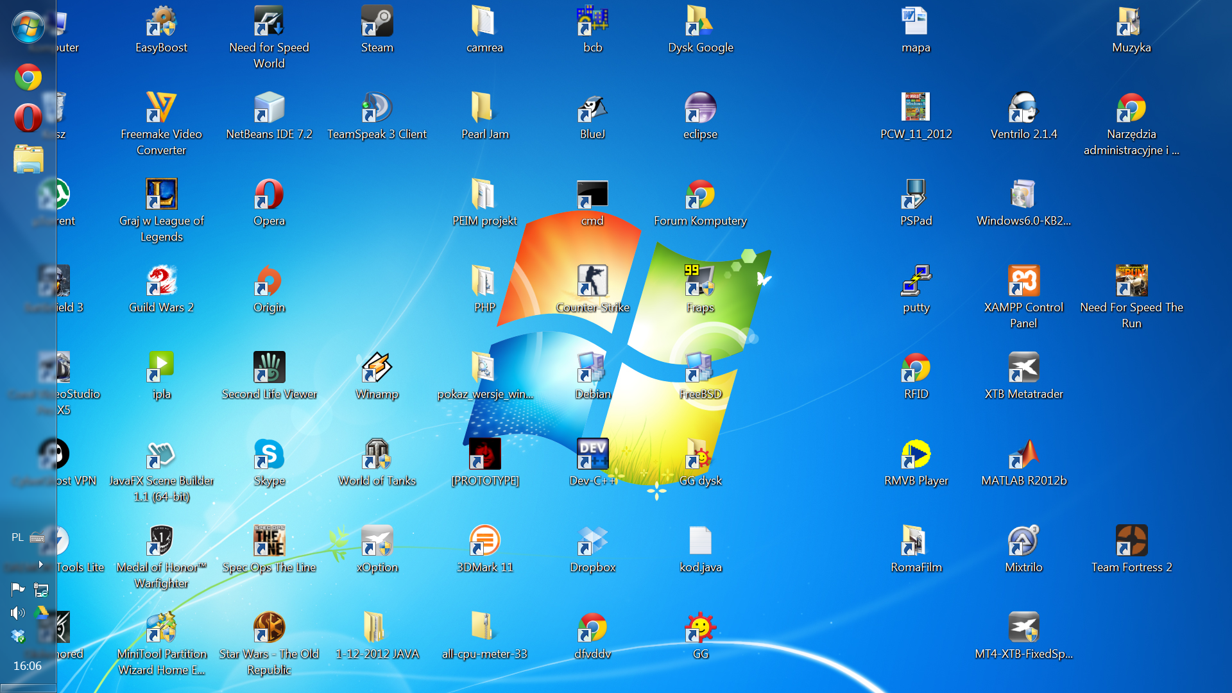
Task: Select the JavaFX Scene Builder shortcut
Action: click(161, 470)
